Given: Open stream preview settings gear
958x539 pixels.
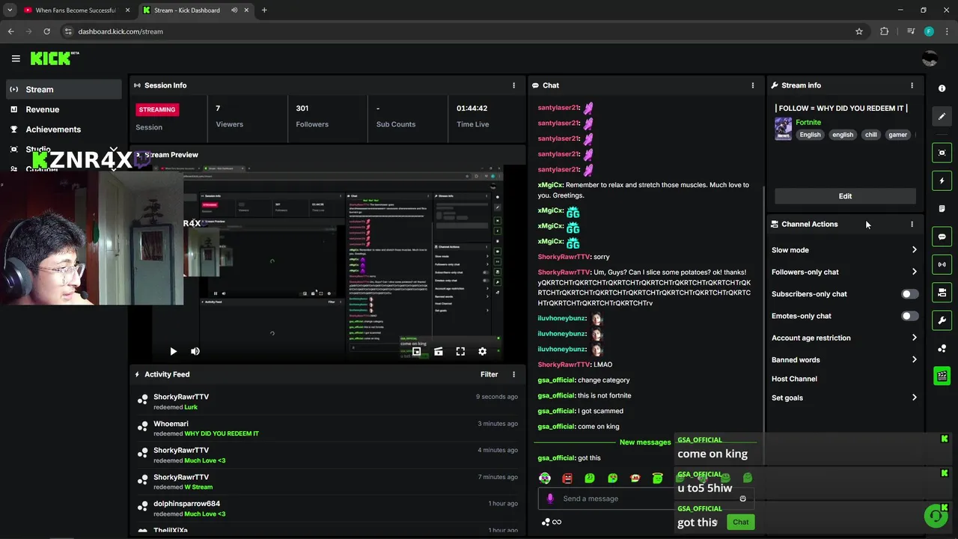Looking at the screenshot, I should pyautogui.click(x=482, y=351).
